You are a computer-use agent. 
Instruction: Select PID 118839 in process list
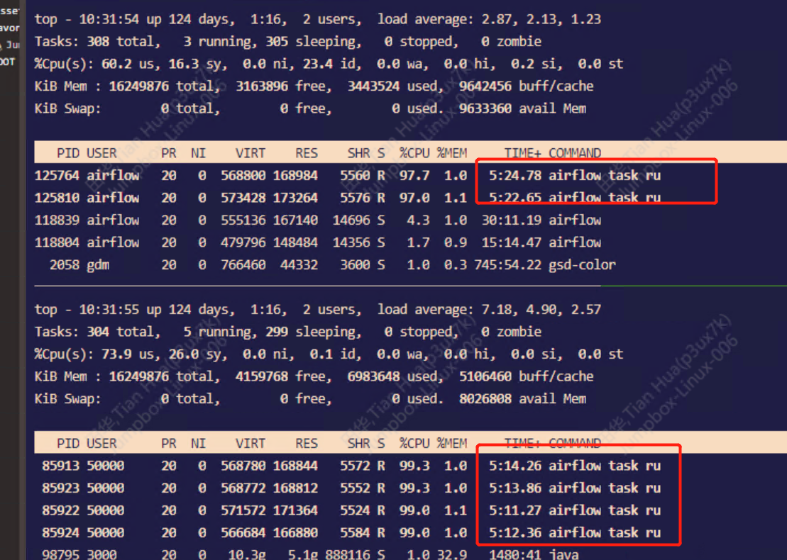pos(57,220)
